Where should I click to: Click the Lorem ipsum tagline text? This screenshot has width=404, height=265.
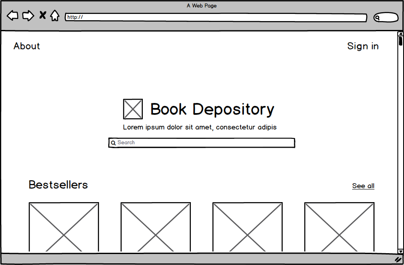(200, 127)
